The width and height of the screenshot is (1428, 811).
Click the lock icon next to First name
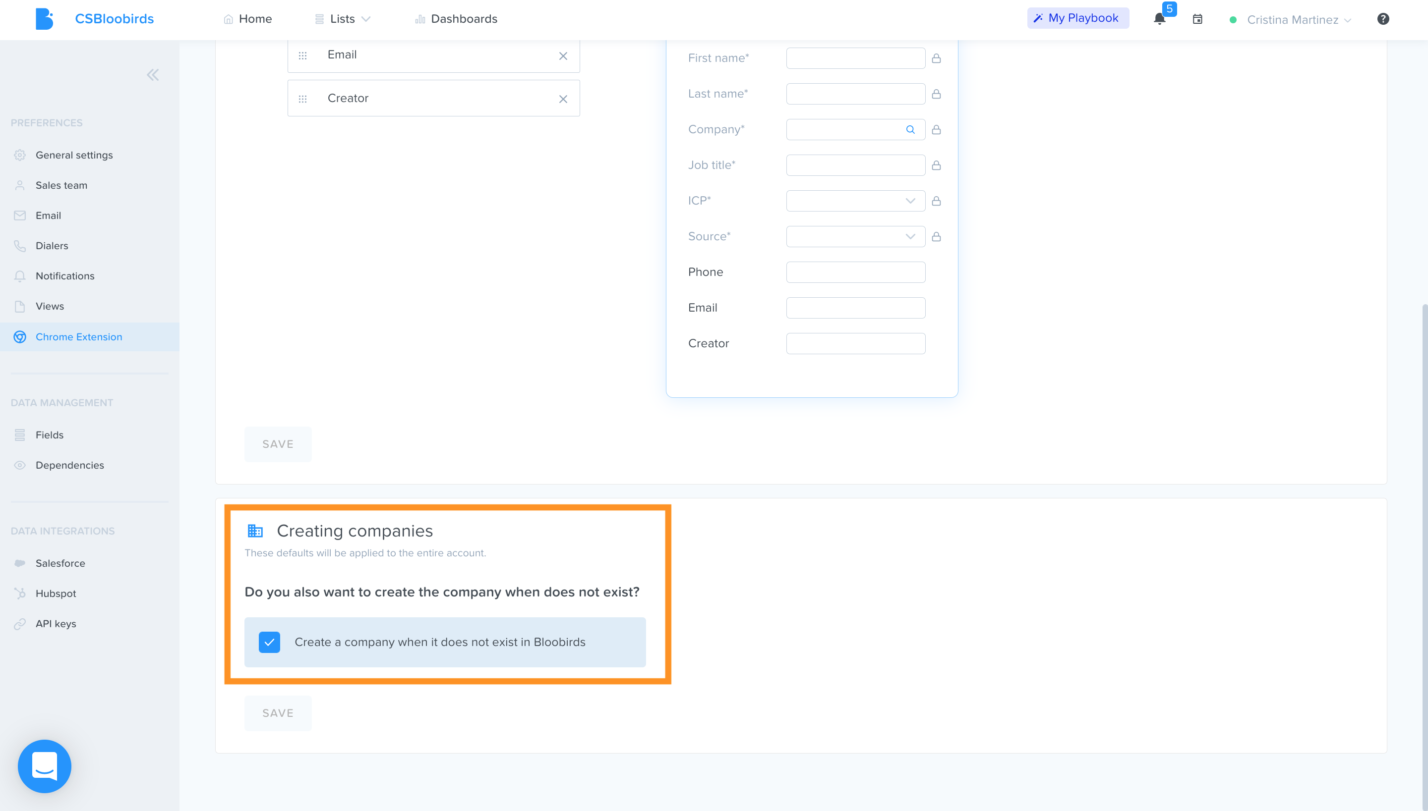[x=937, y=58]
